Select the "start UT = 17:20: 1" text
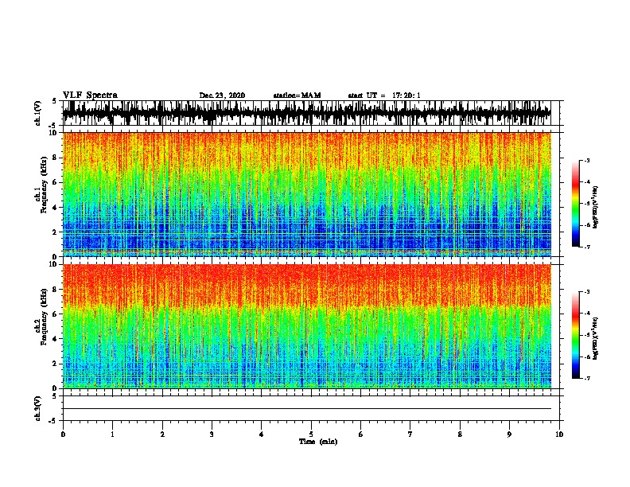This screenshot has width=630, height=487. pos(384,95)
